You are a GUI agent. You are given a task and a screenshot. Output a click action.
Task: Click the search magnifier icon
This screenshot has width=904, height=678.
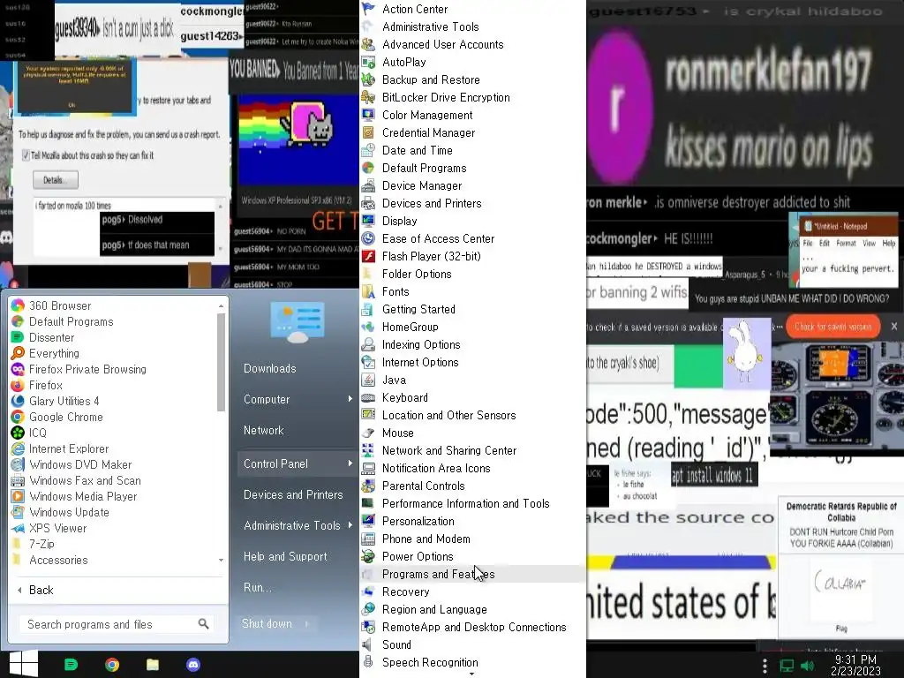click(x=204, y=624)
